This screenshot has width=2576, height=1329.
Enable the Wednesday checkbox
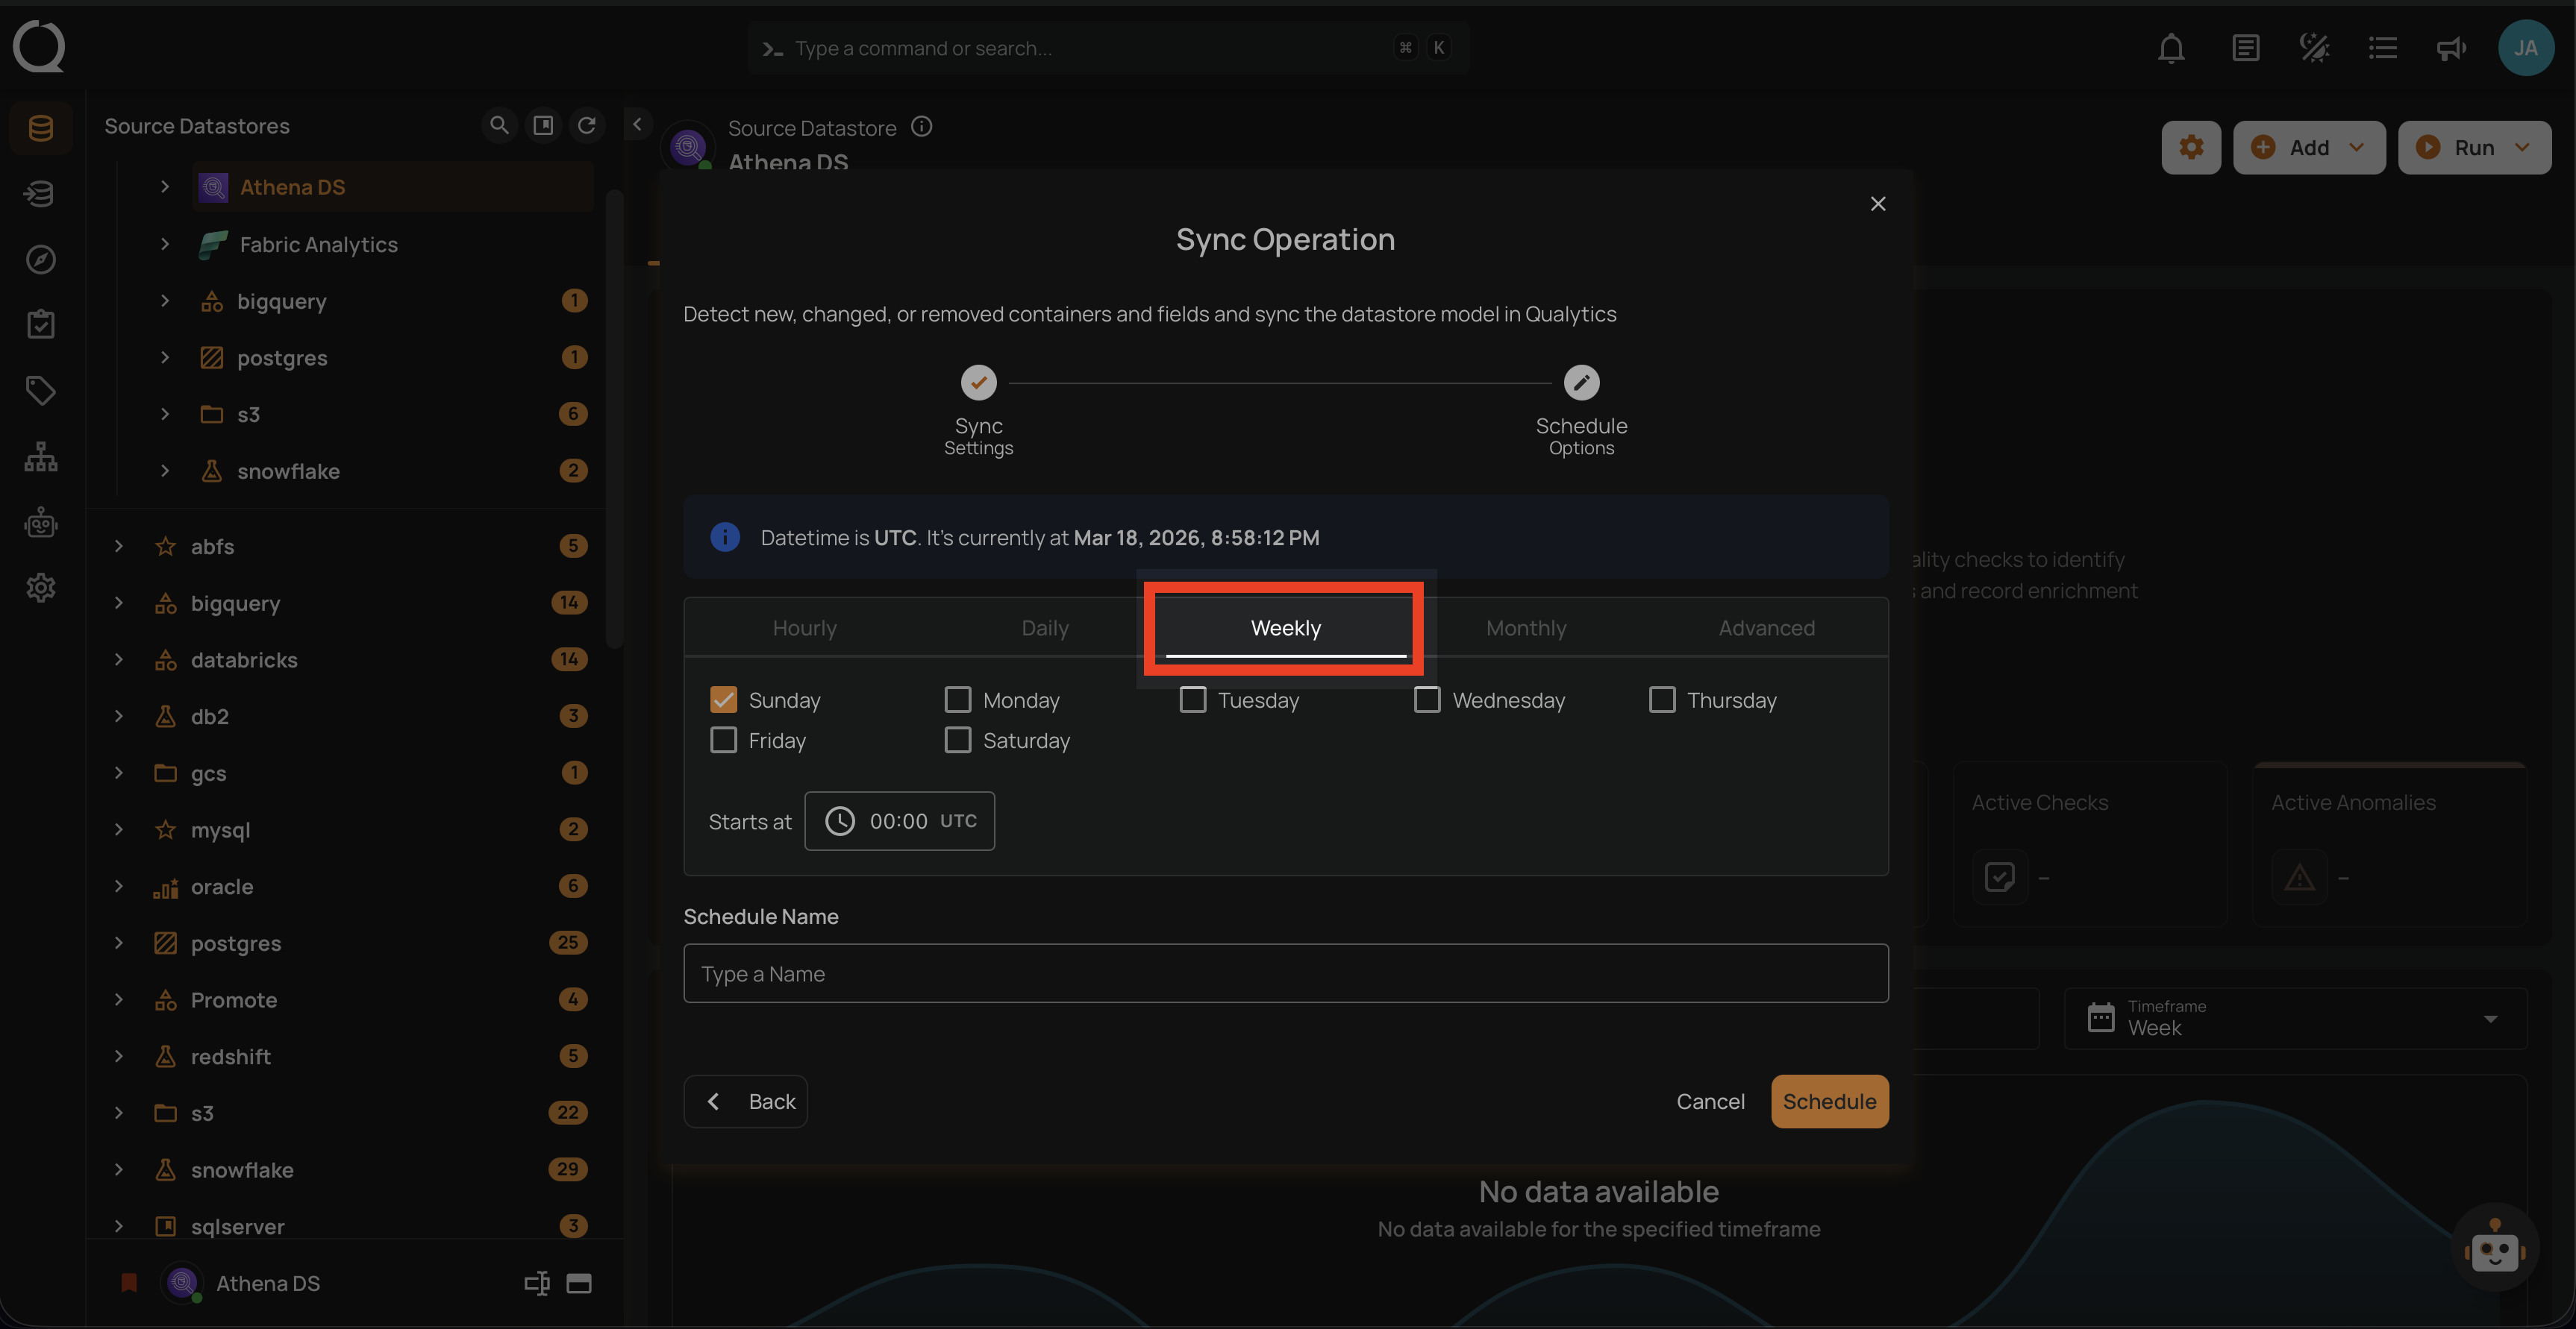point(1427,700)
